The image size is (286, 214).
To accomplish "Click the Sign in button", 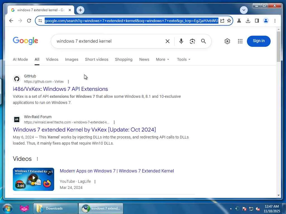I will coord(259,41).
